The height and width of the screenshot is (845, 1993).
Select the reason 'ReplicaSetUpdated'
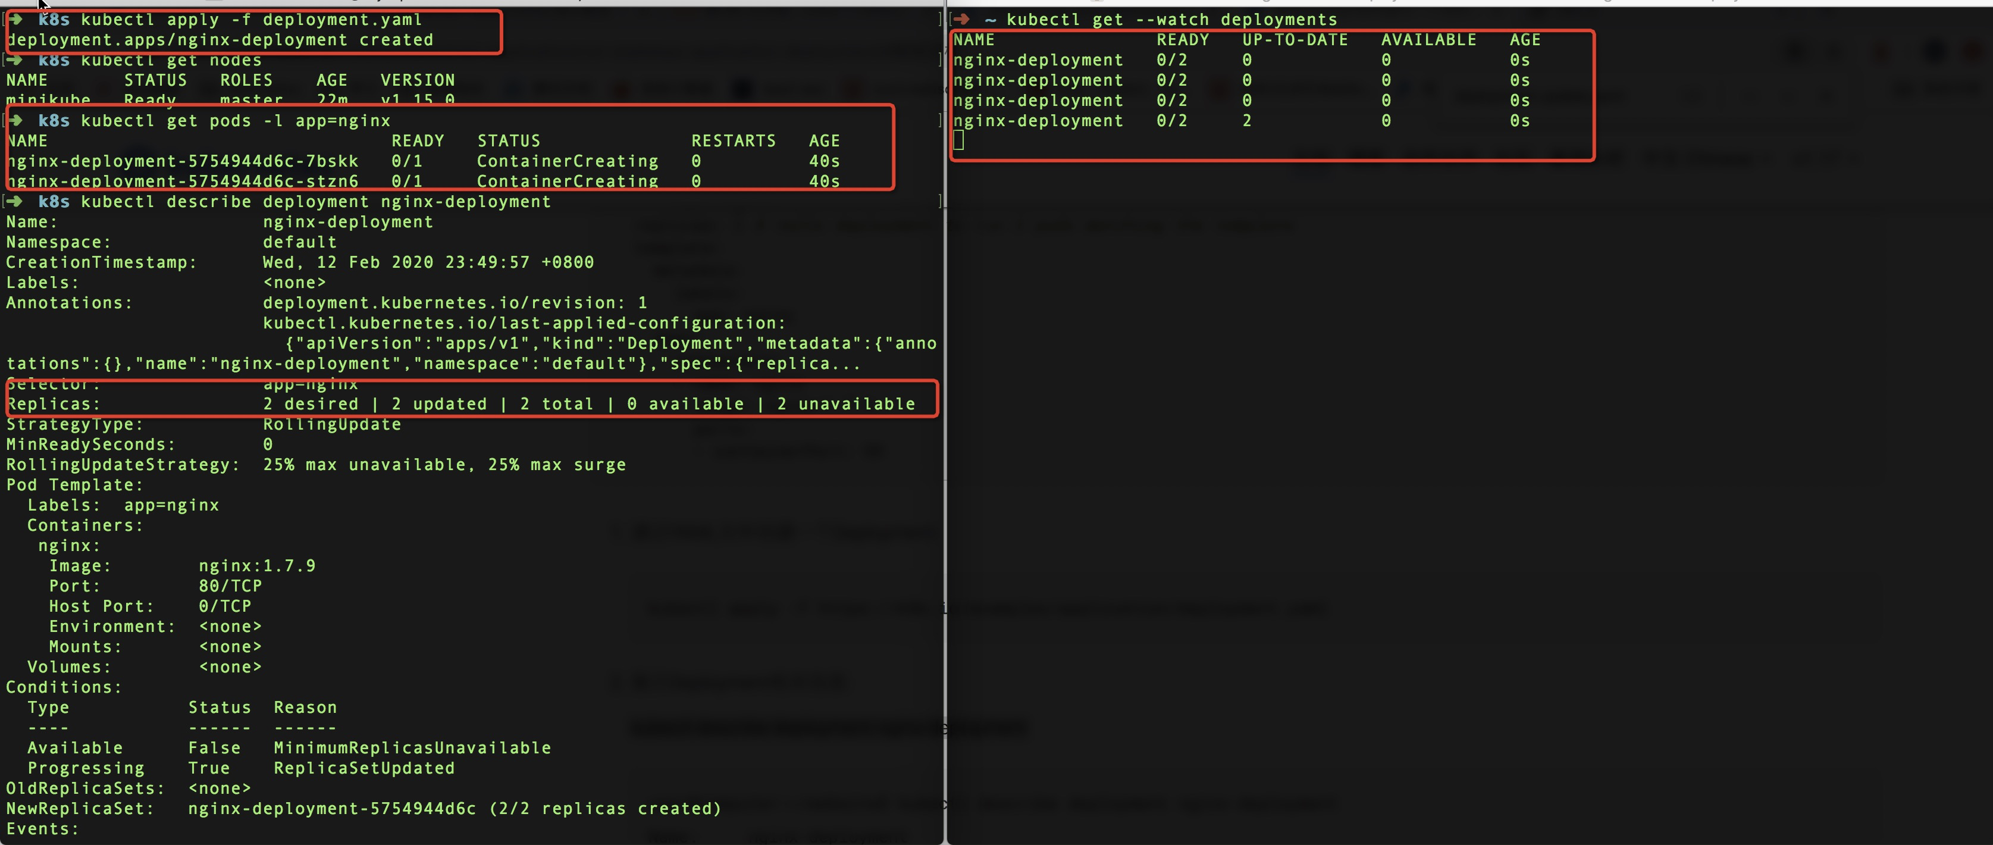(363, 768)
